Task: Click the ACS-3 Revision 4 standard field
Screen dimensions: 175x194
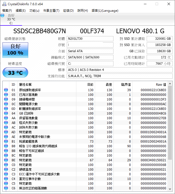Action: pyautogui.click(x=120, y=70)
